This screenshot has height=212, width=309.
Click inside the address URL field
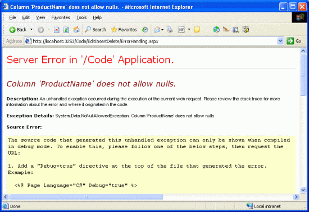click(x=154, y=41)
